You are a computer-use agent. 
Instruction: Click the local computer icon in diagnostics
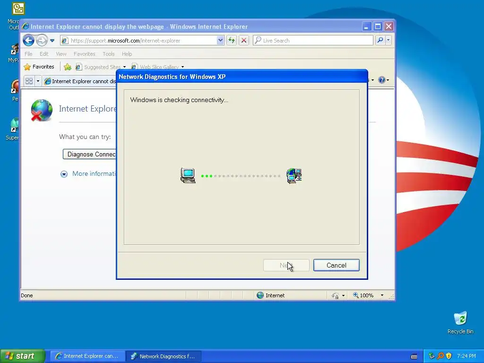coord(188,176)
